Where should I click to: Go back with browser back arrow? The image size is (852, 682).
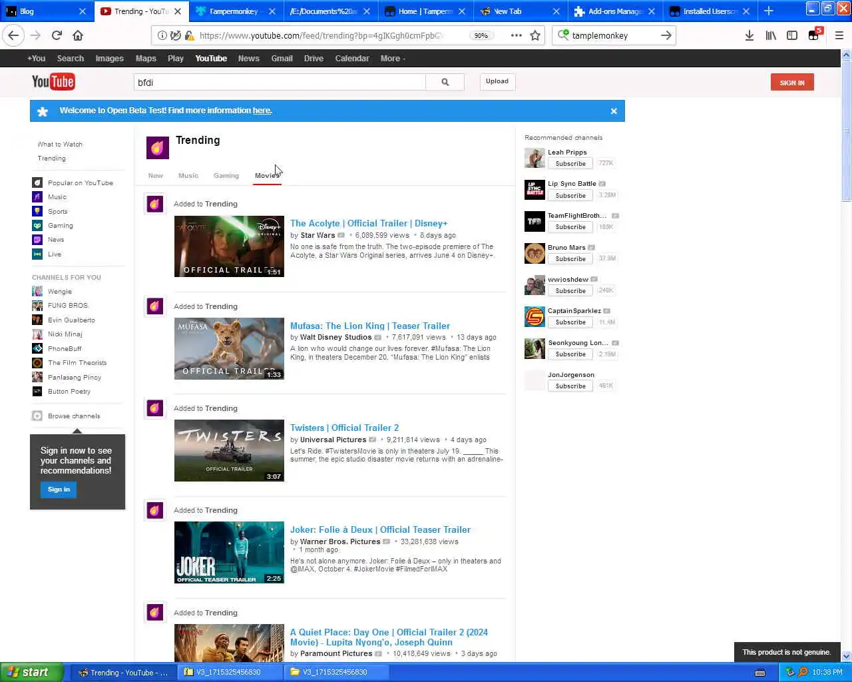(x=14, y=35)
